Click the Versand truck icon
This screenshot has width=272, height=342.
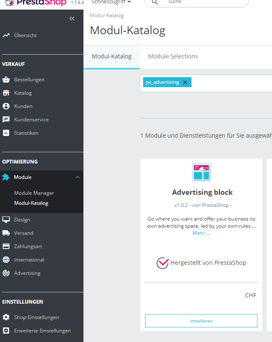6,233
